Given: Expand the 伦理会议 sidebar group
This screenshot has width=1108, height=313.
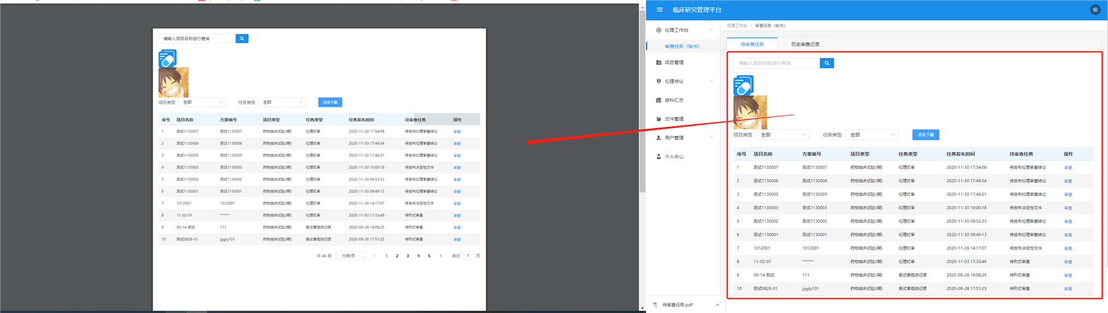Looking at the screenshot, I should point(711,81).
